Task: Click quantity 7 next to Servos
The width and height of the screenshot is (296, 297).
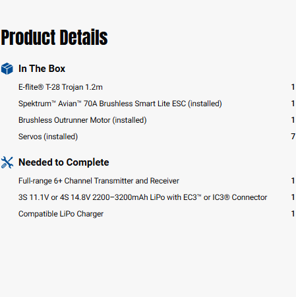Action: coord(293,137)
